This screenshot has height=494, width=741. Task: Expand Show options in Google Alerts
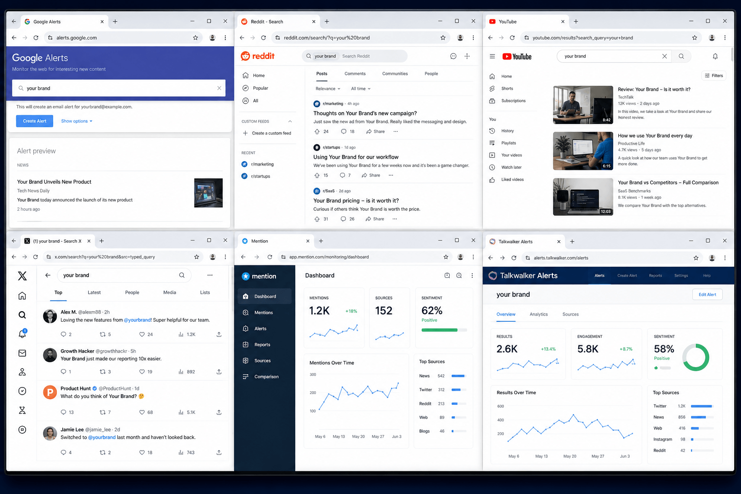coord(77,121)
